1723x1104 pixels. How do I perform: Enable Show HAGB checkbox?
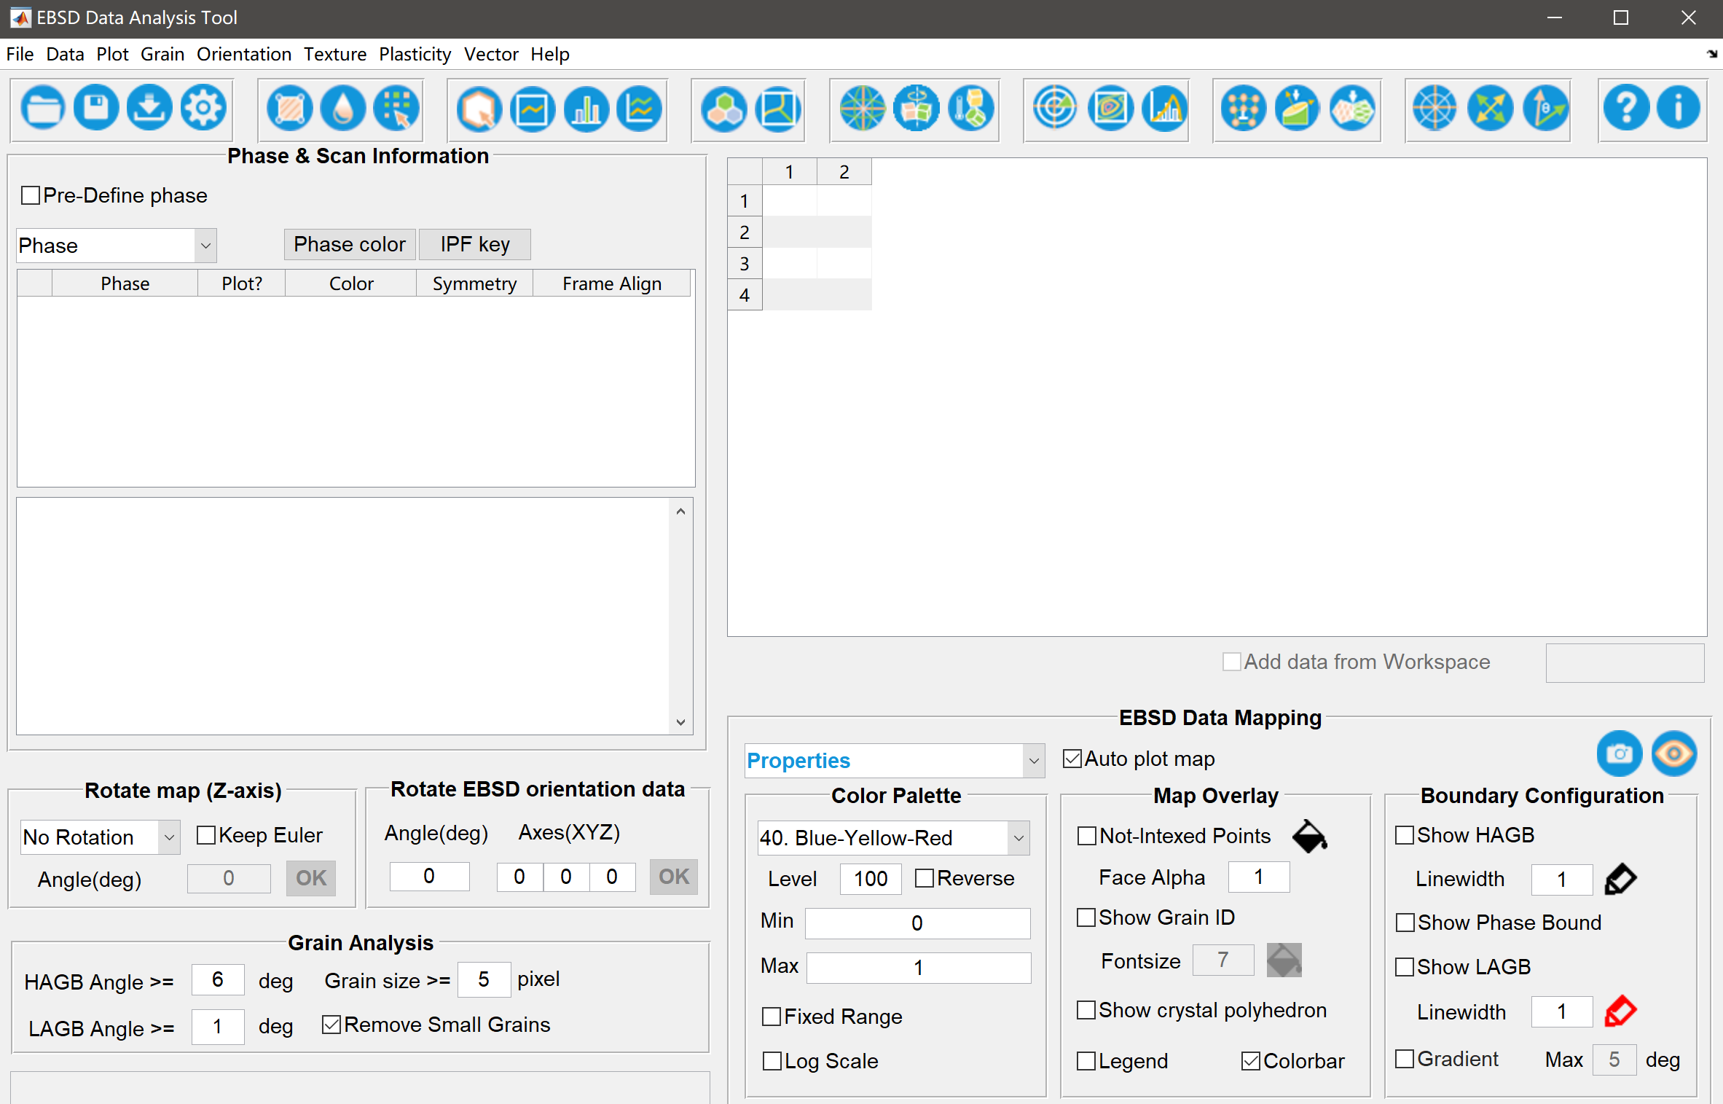click(x=1405, y=835)
